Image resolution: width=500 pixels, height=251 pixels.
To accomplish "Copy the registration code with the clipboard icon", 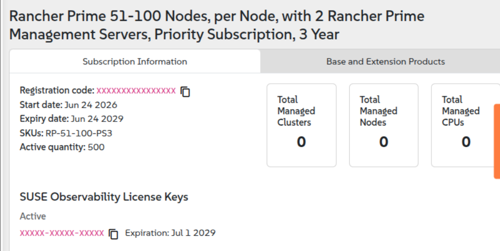I will coord(185,92).
